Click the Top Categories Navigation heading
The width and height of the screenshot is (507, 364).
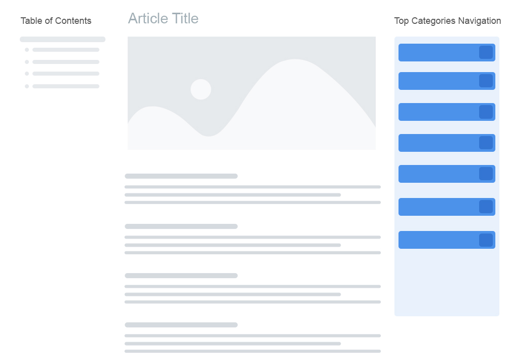click(x=447, y=21)
